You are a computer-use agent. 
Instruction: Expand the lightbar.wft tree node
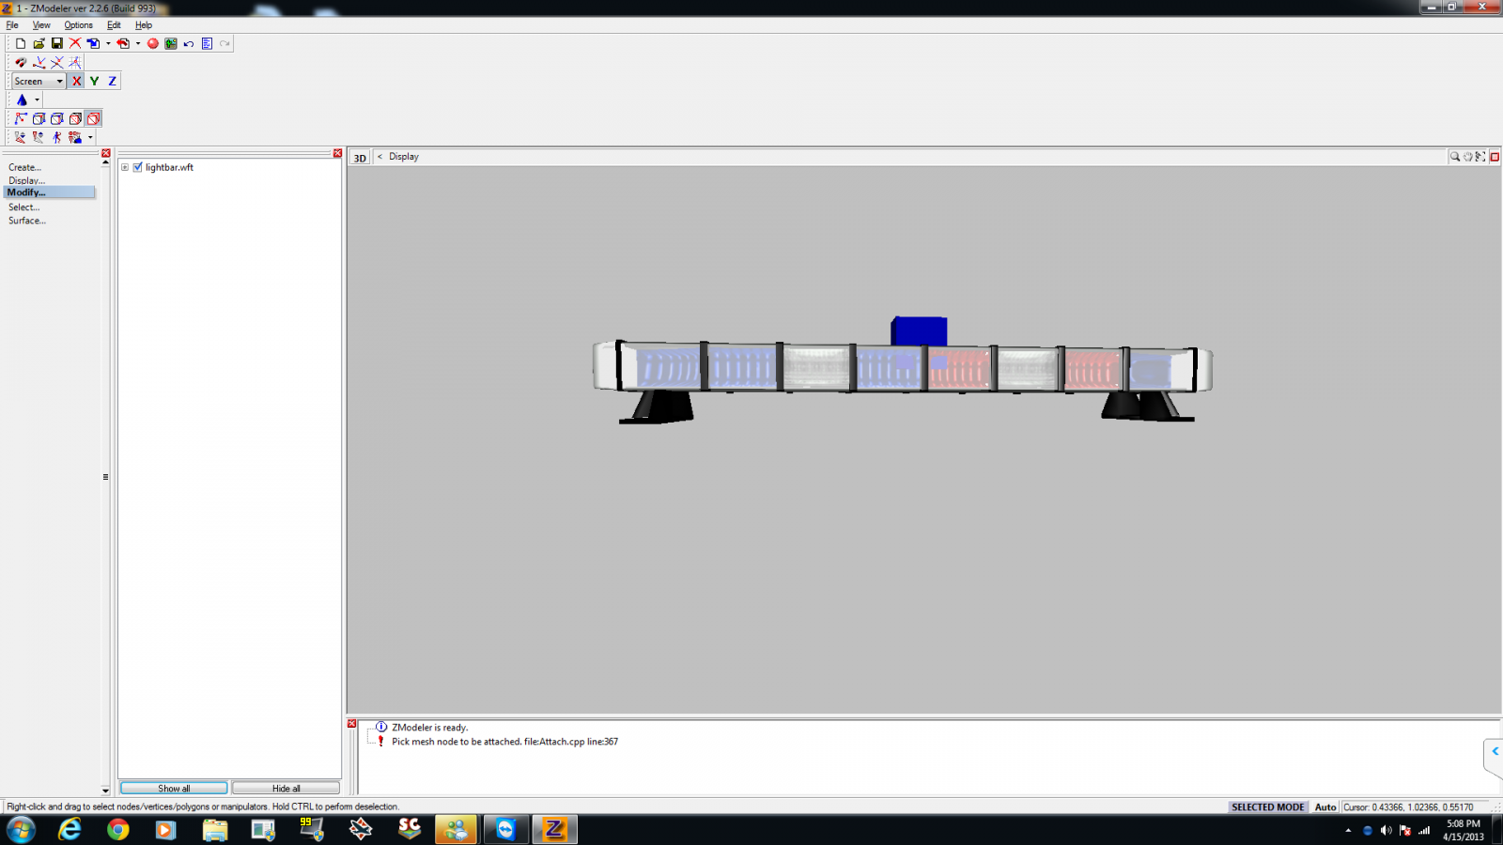[x=125, y=167]
